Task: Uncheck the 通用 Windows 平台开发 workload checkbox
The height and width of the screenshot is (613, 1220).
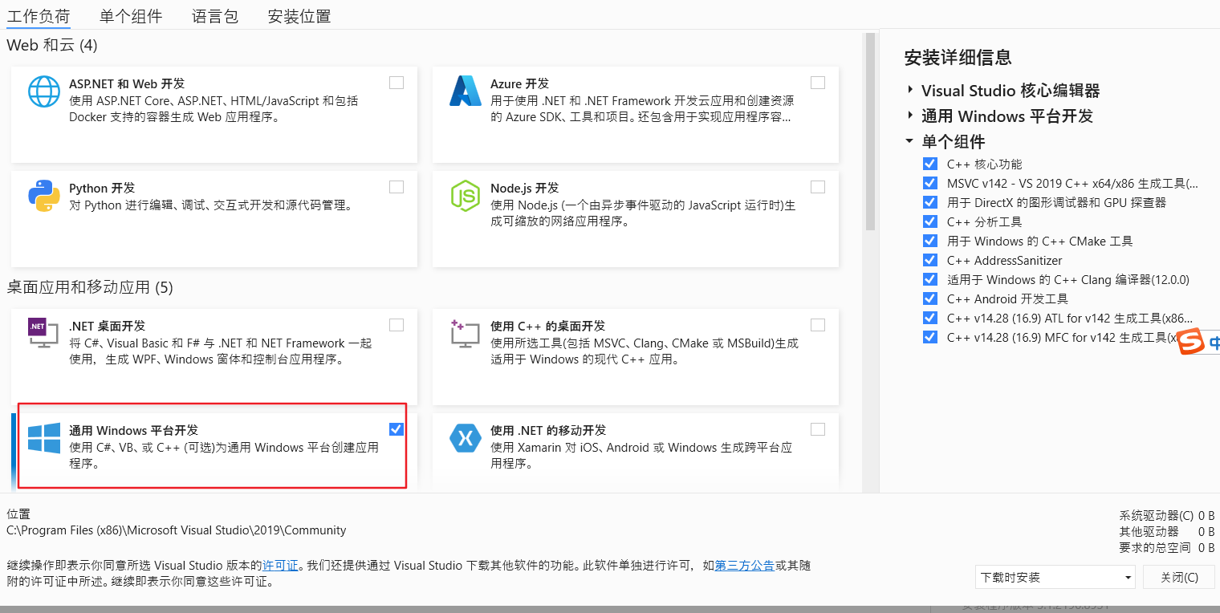Action: pyautogui.click(x=396, y=429)
